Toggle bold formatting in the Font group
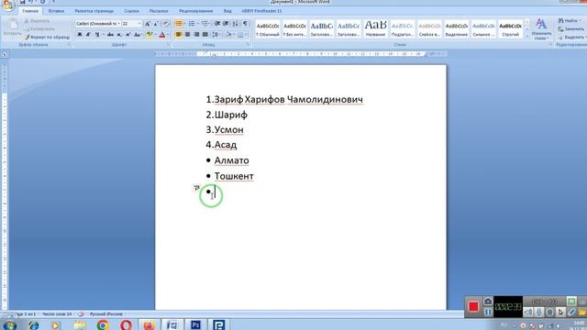The width and height of the screenshot is (587, 330). coord(80,35)
